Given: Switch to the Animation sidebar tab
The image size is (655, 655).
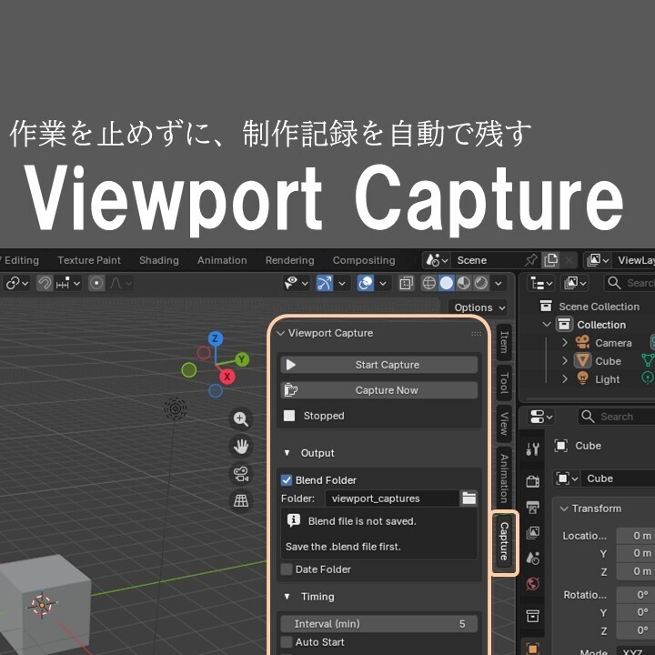Looking at the screenshot, I should pyautogui.click(x=504, y=479).
